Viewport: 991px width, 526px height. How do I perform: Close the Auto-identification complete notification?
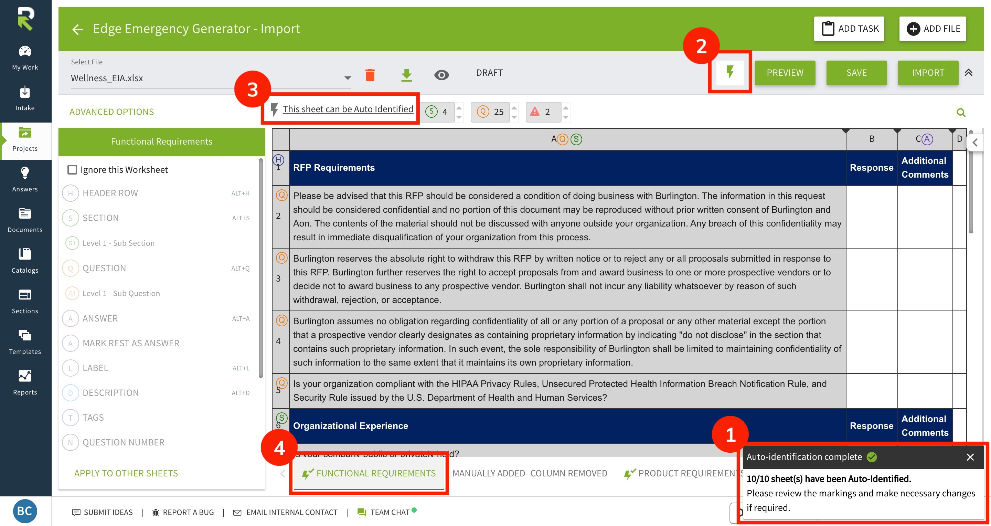click(970, 457)
